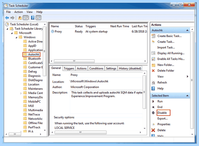The width and height of the screenshot is (199, 146).
Task: Click the Task Scheduler (Local) clock icon
Action: point(7,24)
